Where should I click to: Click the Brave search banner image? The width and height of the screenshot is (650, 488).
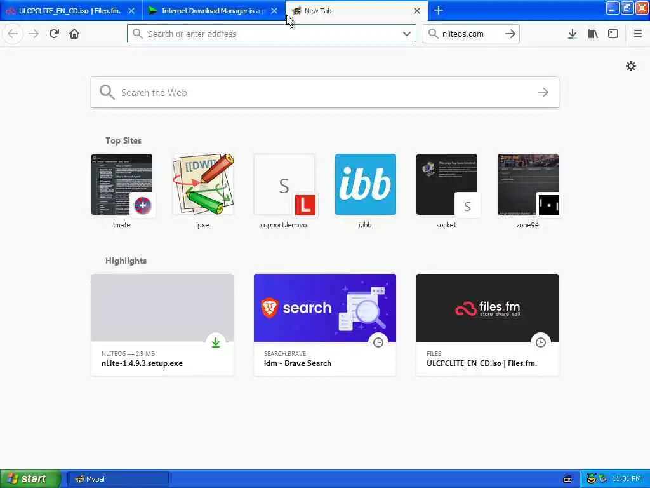pos(325,308)
